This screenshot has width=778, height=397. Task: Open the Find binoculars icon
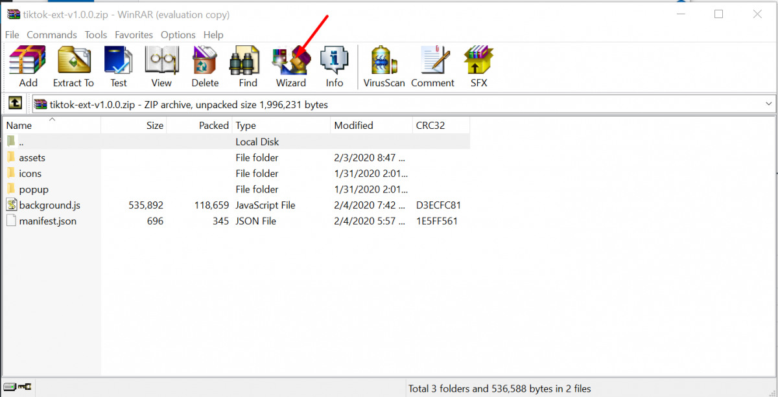coord(248,67)
